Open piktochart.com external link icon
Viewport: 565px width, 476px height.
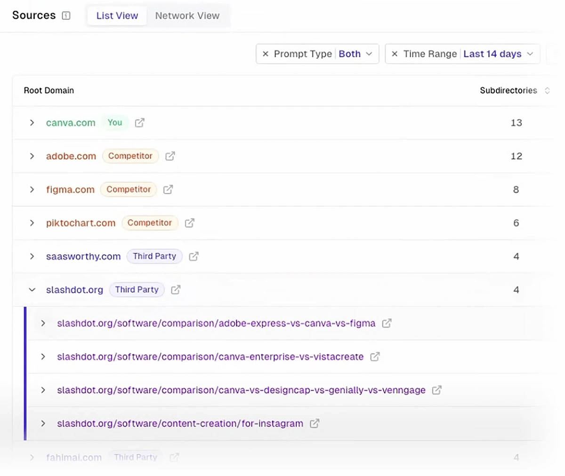(x=190, y=223)
